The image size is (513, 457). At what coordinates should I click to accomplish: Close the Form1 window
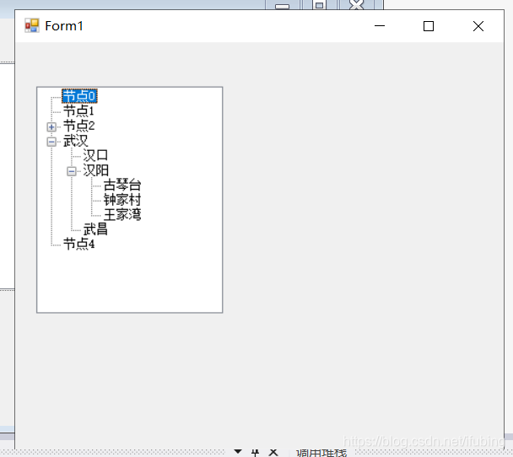coord(478,26)
